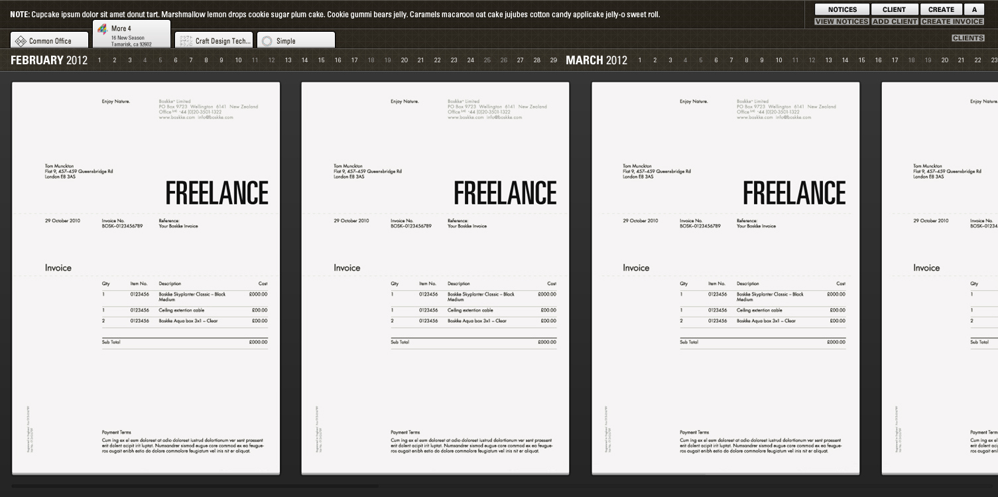Jump to the MARCH 2012 month heading
The image size is (998, 497).
click(596, 60)
